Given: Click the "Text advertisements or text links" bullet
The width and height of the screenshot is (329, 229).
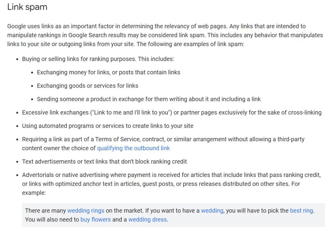Looking at the screenshot, I should [x=104, y=162].
